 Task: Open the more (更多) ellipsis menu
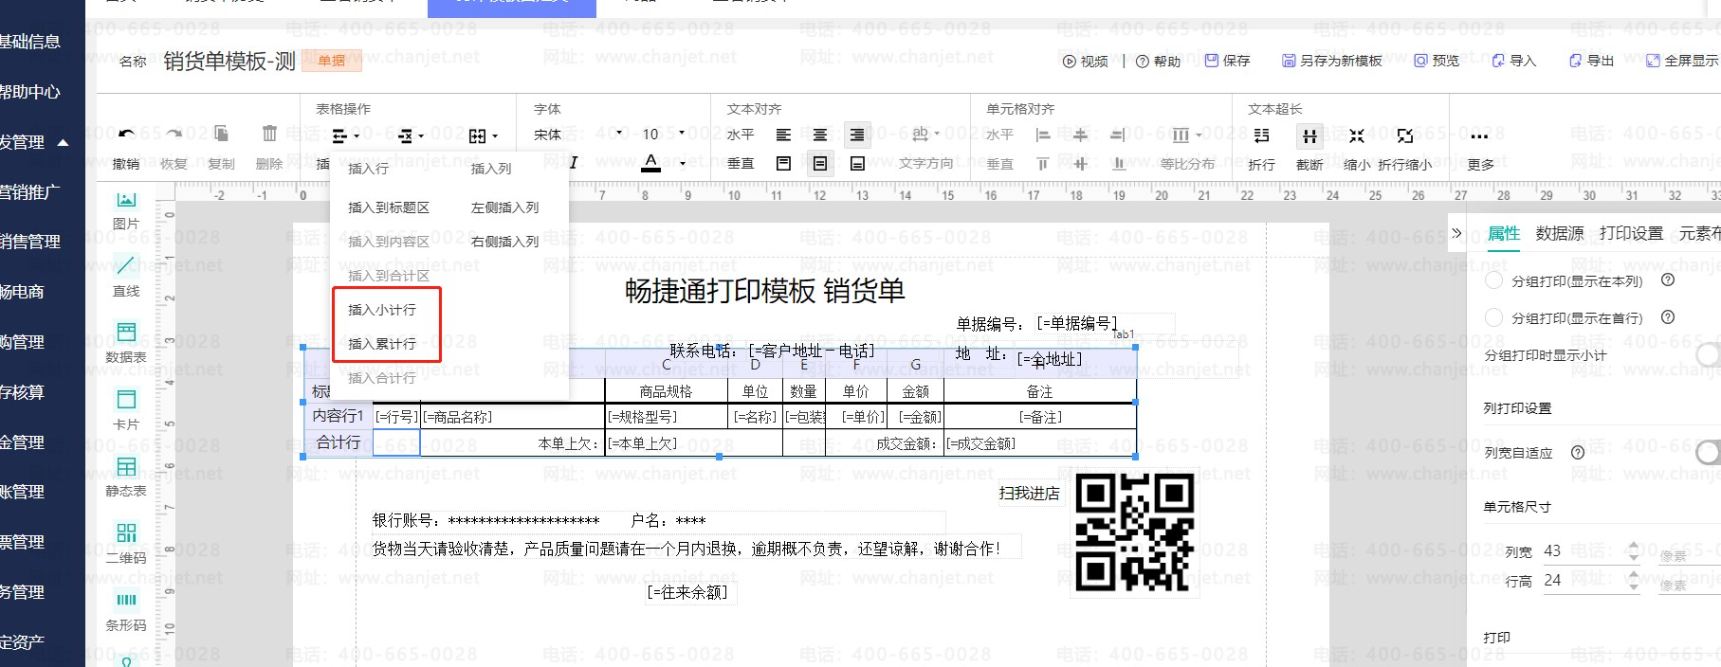click(1479, 136)
